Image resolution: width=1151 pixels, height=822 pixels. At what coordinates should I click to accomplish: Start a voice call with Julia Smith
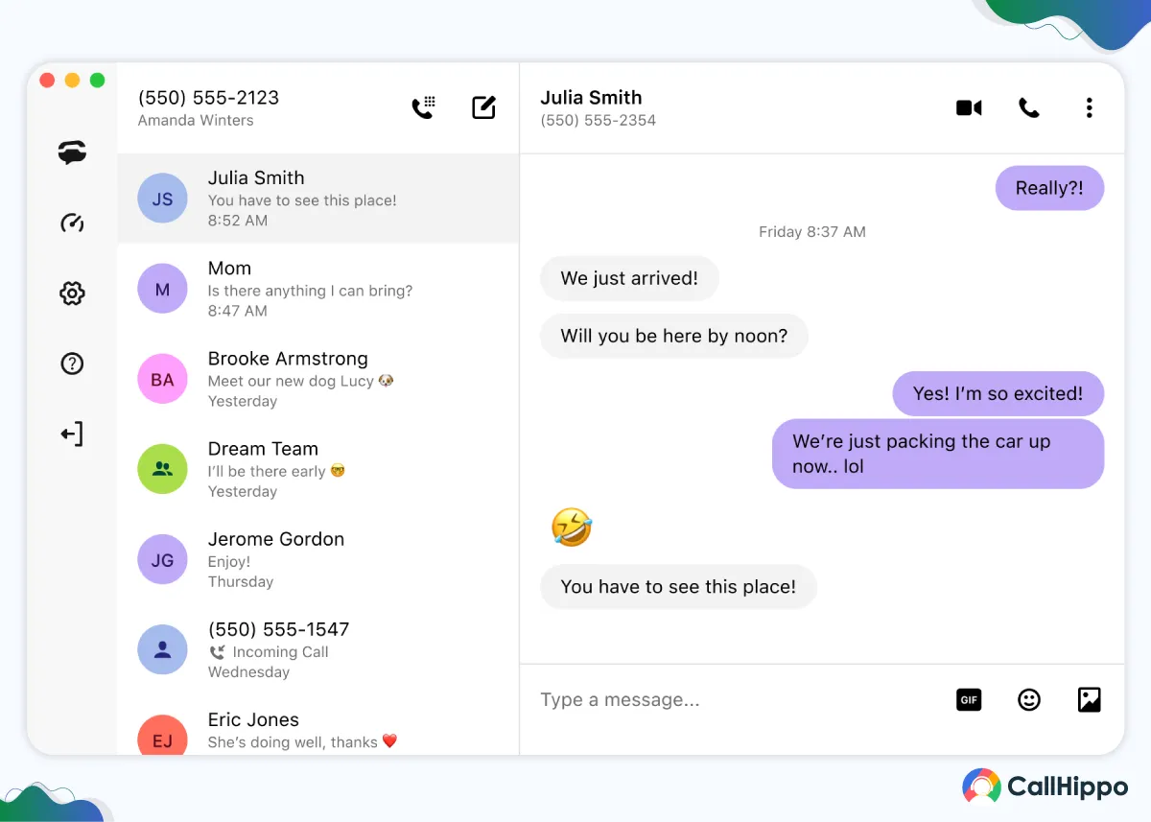1028,107
